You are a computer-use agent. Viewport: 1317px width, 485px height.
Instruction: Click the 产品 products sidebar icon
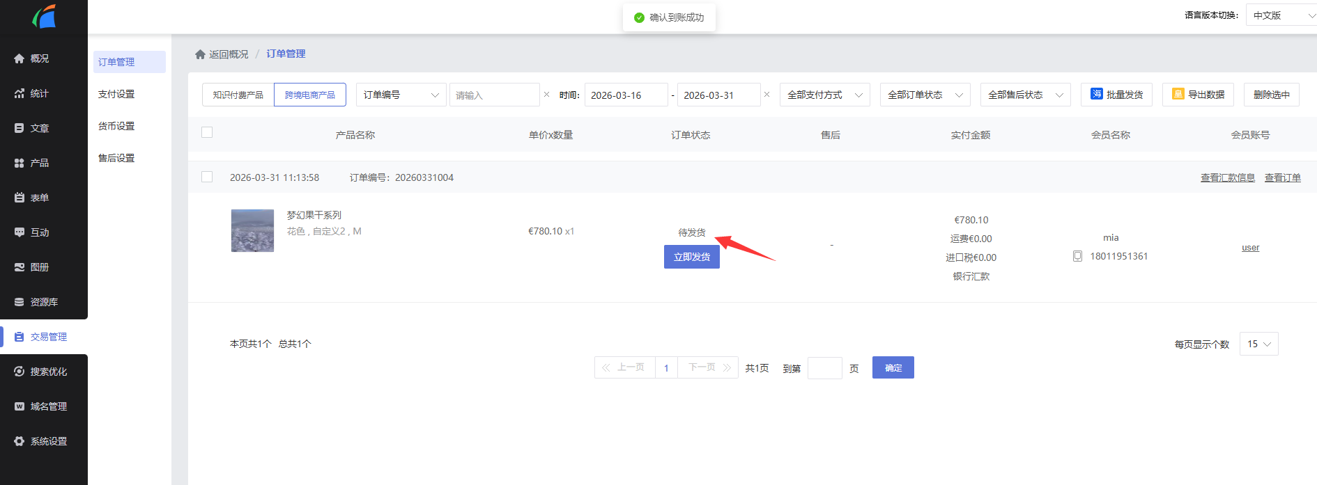pyautogui.click(x=20, y=163)
